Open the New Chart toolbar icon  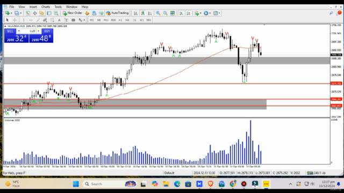point(7,13)
